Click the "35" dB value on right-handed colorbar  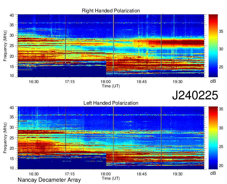click(221, 31)
